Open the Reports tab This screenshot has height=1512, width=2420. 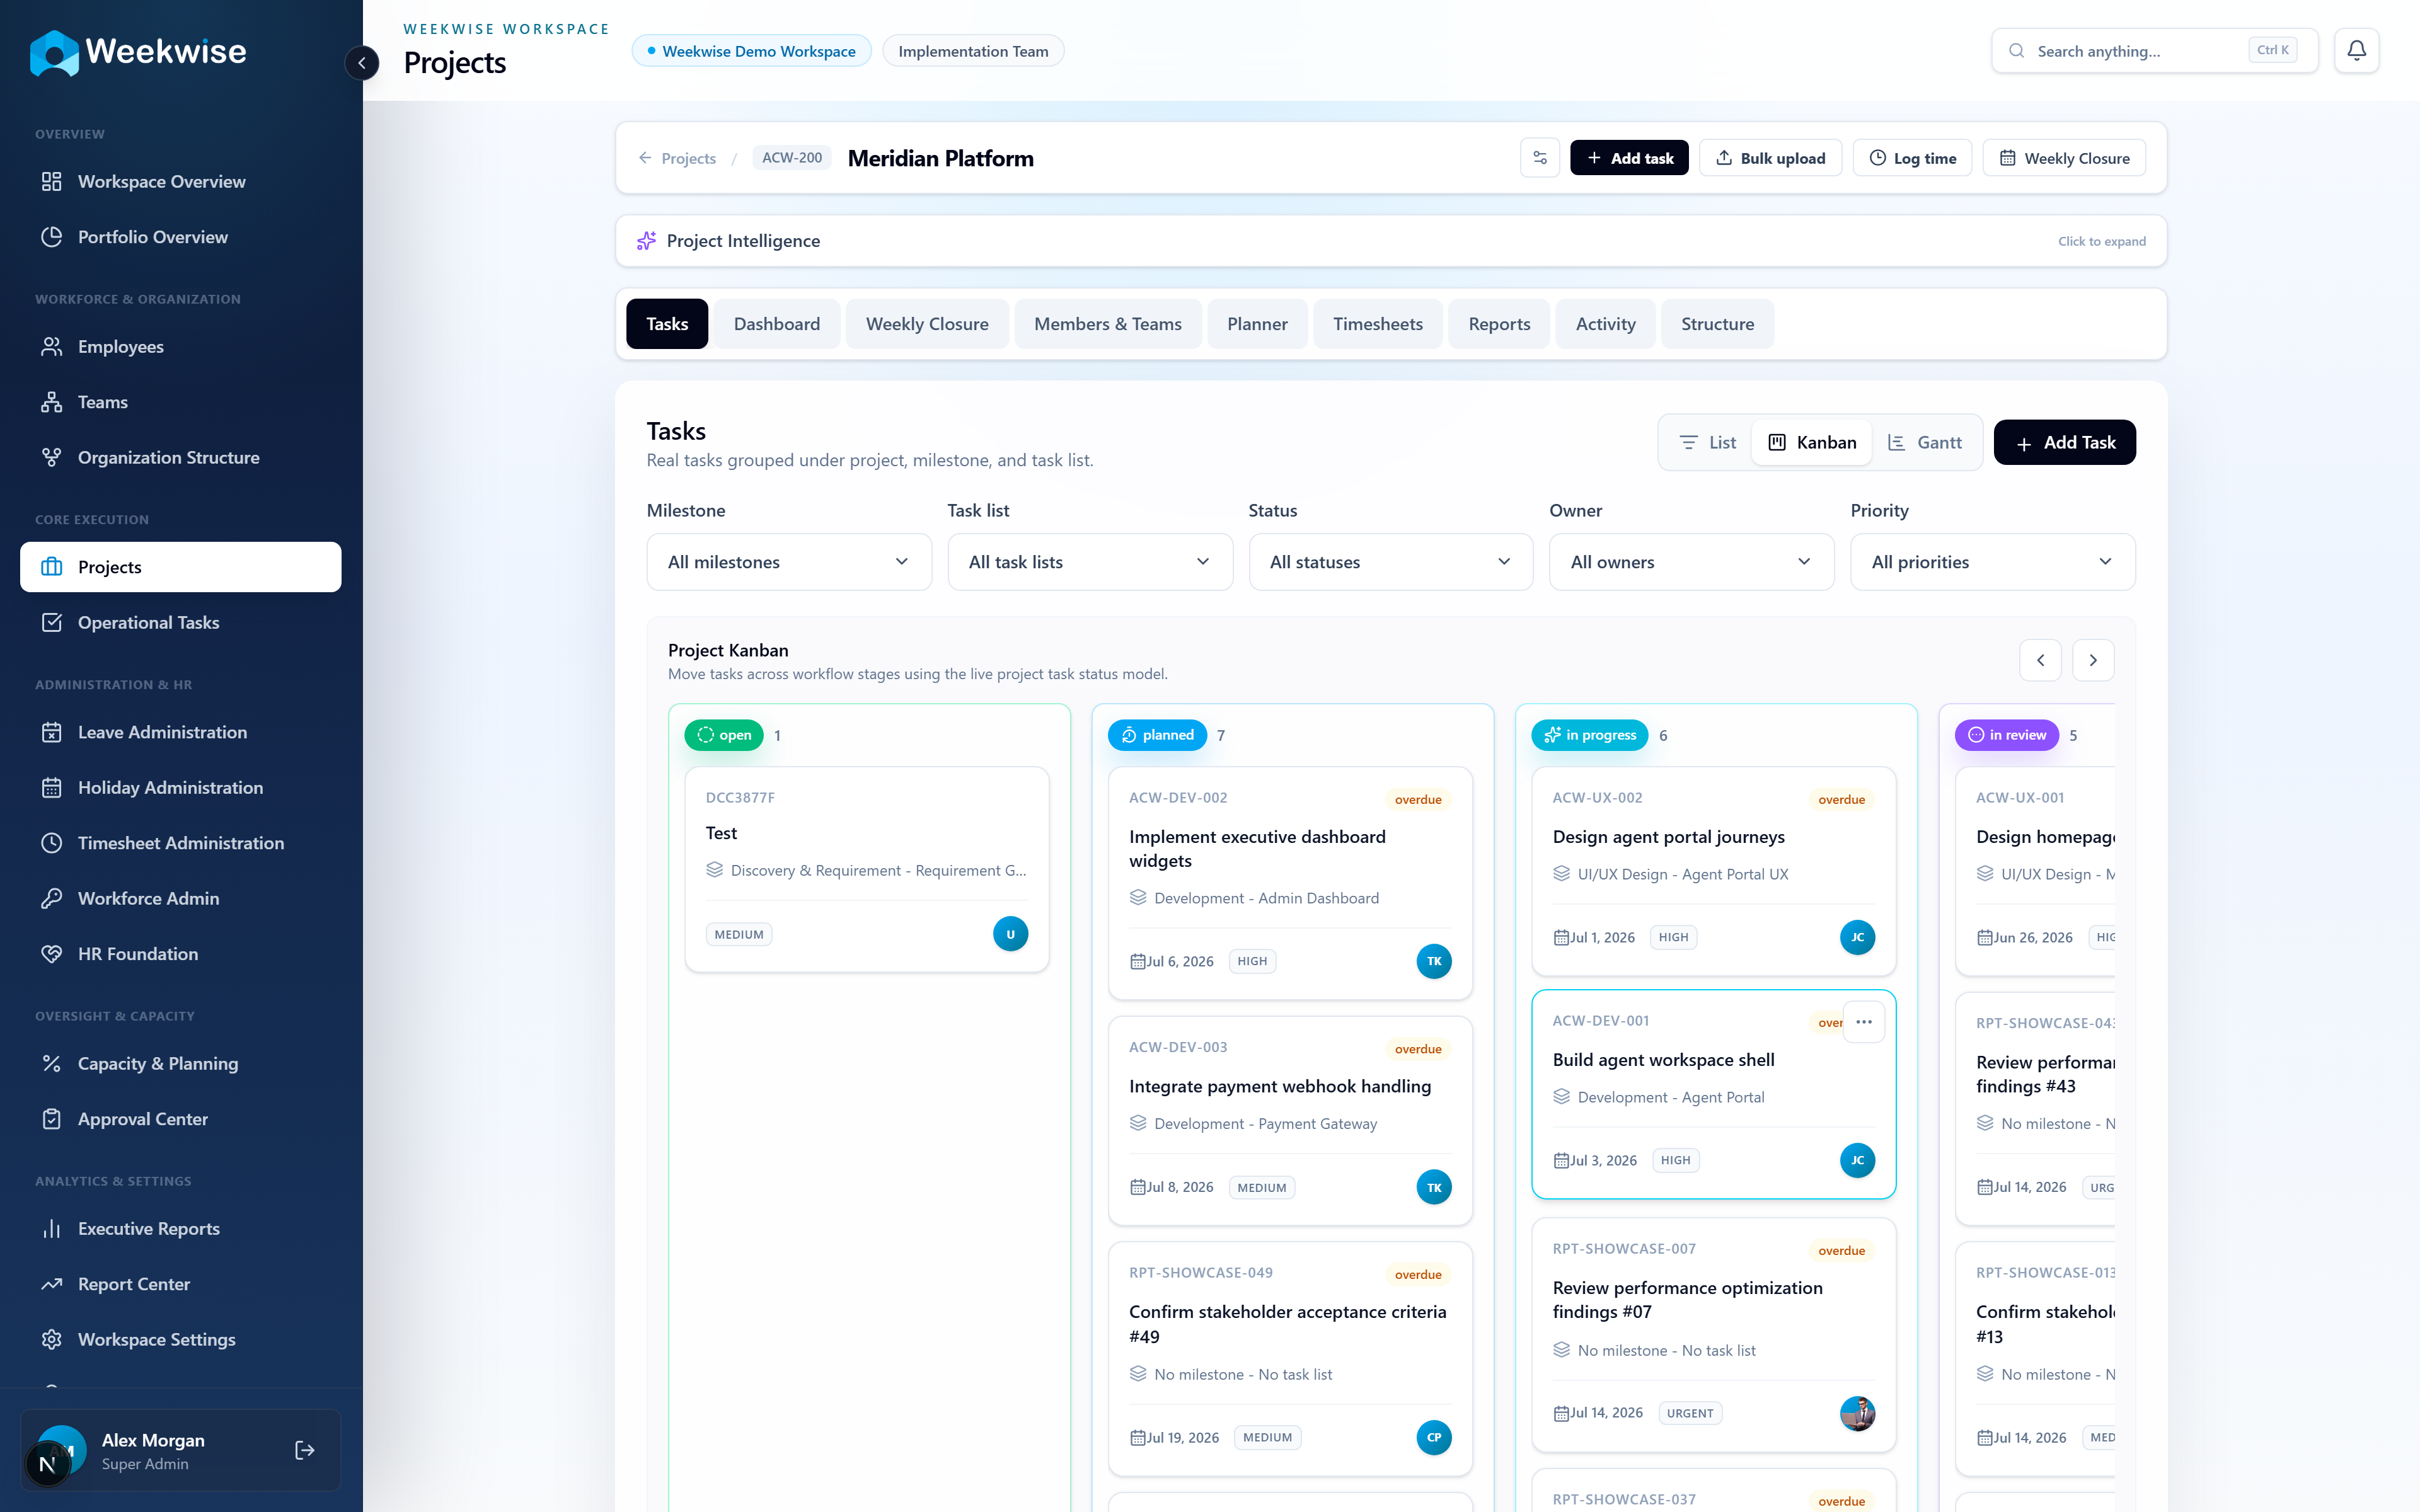click(1499, 324)
